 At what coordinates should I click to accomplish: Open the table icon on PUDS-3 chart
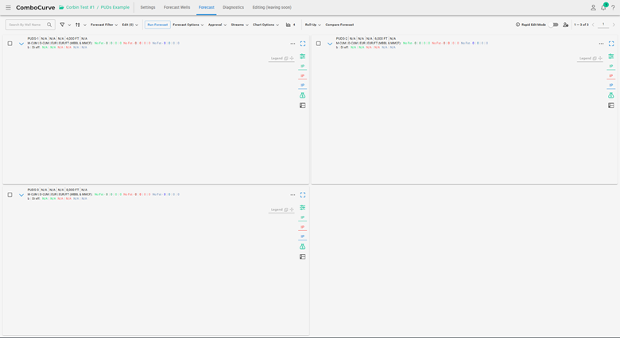pyautogui.click(x=303, y=256)
